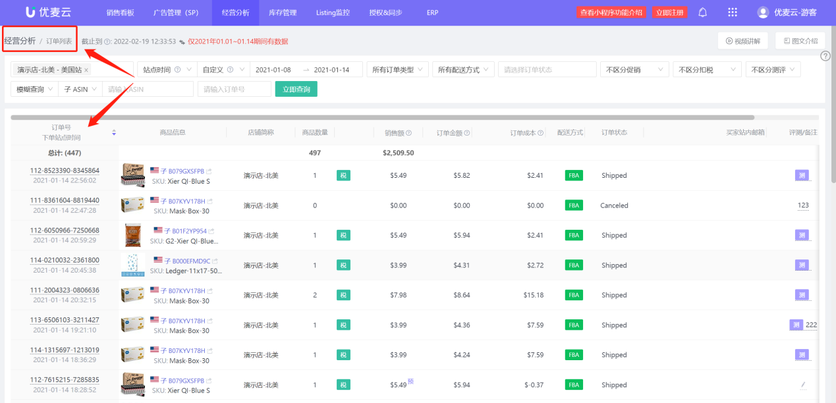Expand the 子 ASIN selector dropdown

(x=80, y=88)
